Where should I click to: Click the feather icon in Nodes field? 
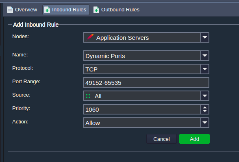[90, 37]
